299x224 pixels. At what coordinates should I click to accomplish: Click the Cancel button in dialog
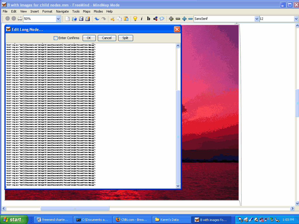[x=107, y=38]
